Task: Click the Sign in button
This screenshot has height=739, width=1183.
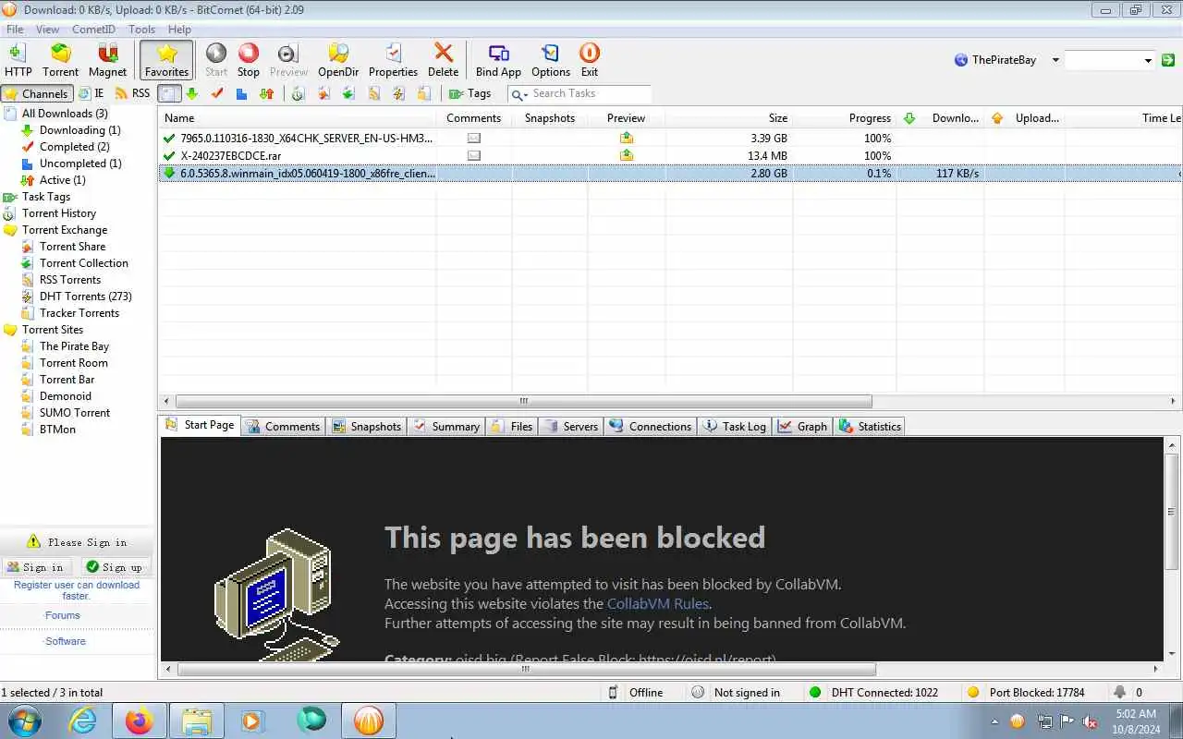Action: point(36,567)
